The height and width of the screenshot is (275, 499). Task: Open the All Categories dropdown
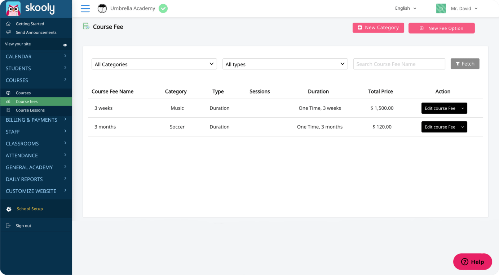pos(154,64)
